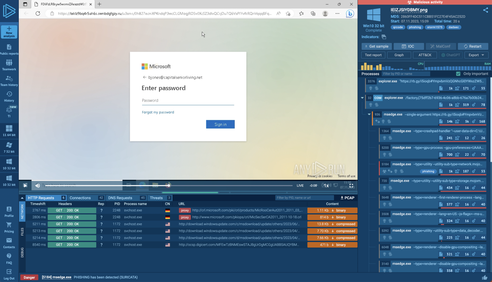Click the Get sample button
Viewport: 492px width, 282px height.
[376, 46]
